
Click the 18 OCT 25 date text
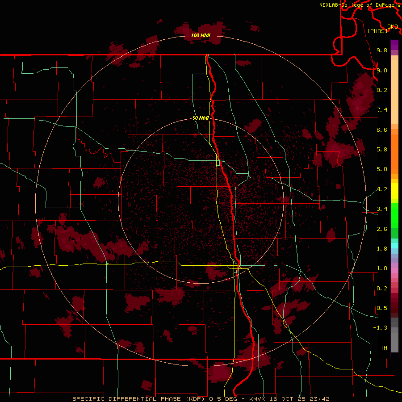(x=288, y=399)
